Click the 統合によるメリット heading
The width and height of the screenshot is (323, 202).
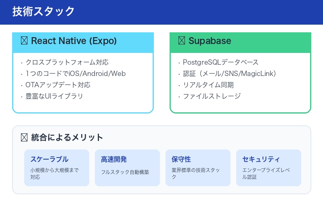coord(67,137)
